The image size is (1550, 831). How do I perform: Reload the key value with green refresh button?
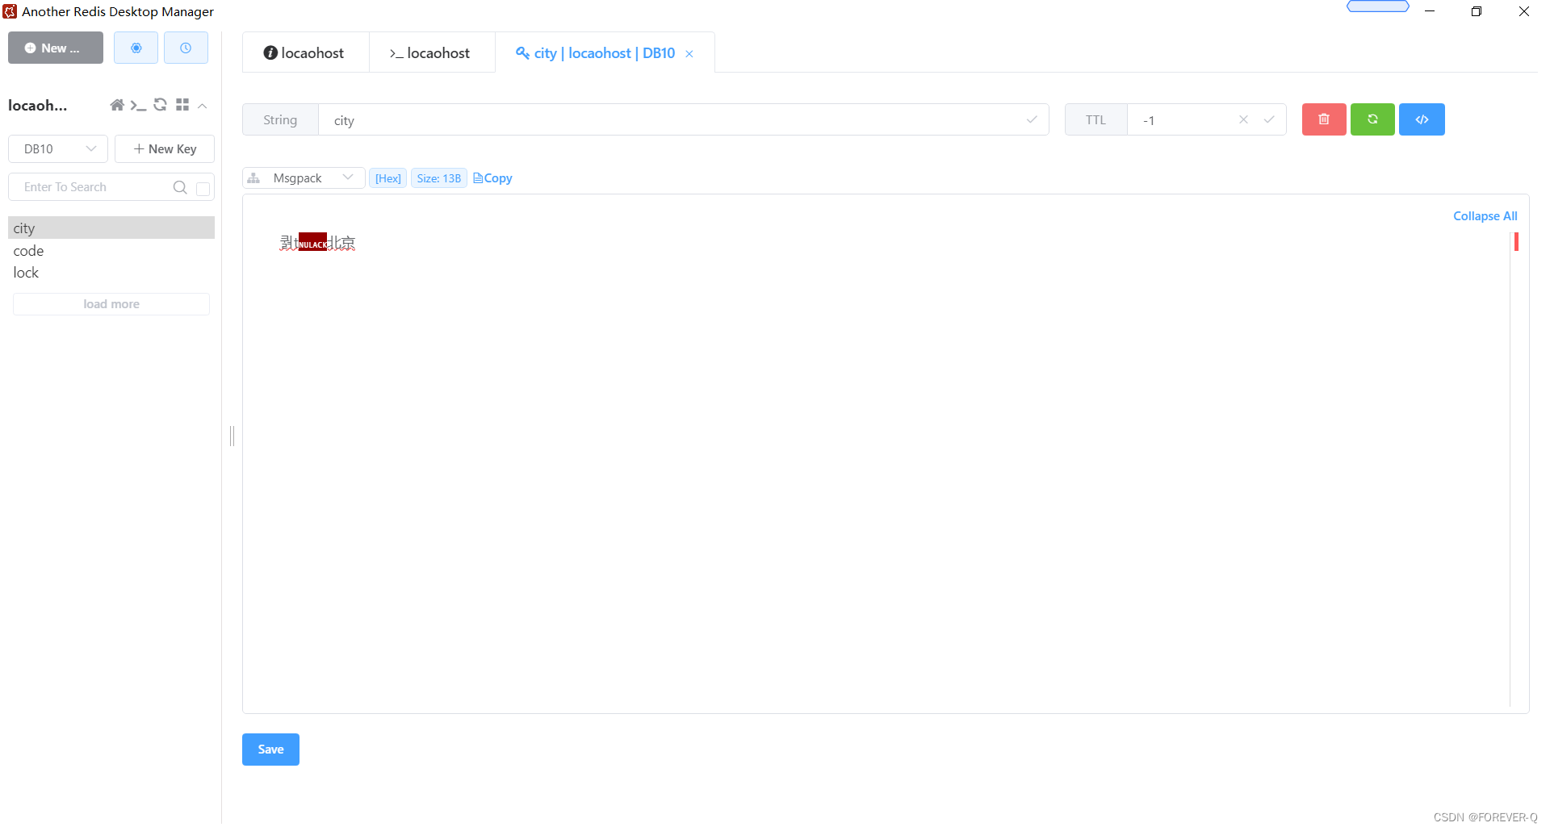click(1372, 119)
